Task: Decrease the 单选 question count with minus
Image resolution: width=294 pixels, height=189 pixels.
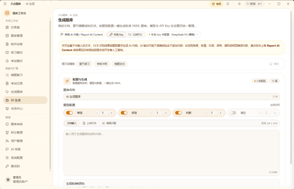Action: [97, 113]
